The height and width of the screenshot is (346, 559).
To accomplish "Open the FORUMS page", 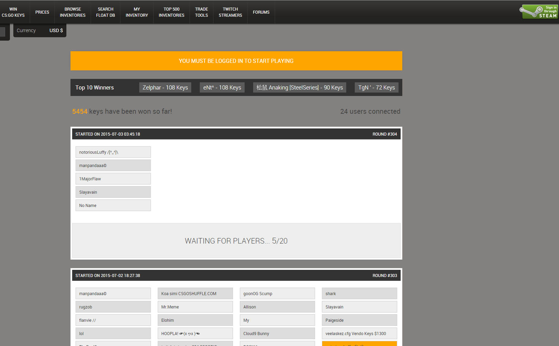I will point(261,12).
